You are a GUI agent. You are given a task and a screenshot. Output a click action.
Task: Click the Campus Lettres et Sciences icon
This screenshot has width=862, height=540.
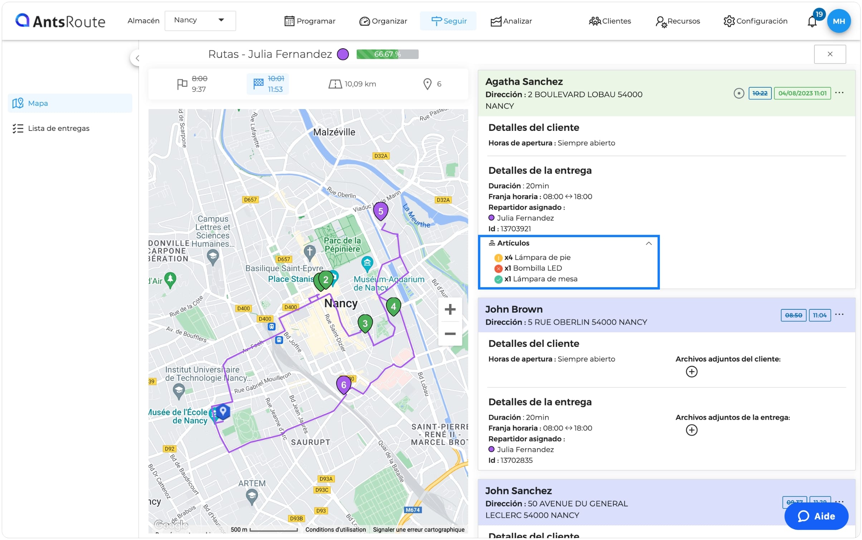(x=213, y=256)
